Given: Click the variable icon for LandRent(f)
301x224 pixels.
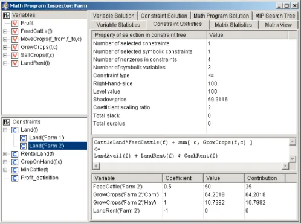Looking at the screenshot, I should click(x=15, y=63).
